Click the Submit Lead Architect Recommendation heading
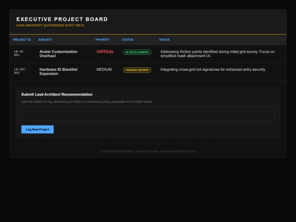Image resolution: width=296 pixels, height=222 pixels. tap(57, 94)
